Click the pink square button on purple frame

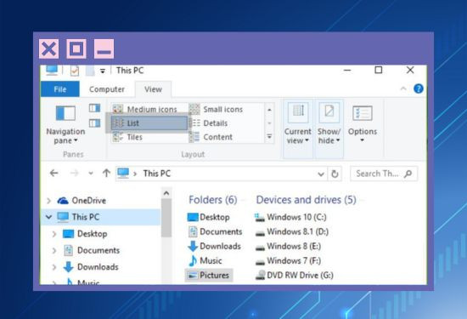76,48
